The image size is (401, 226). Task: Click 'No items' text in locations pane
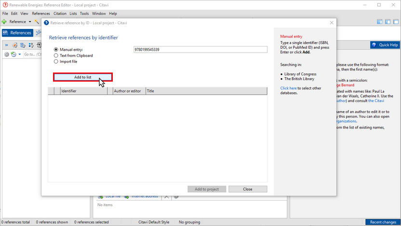coord(105,205)
